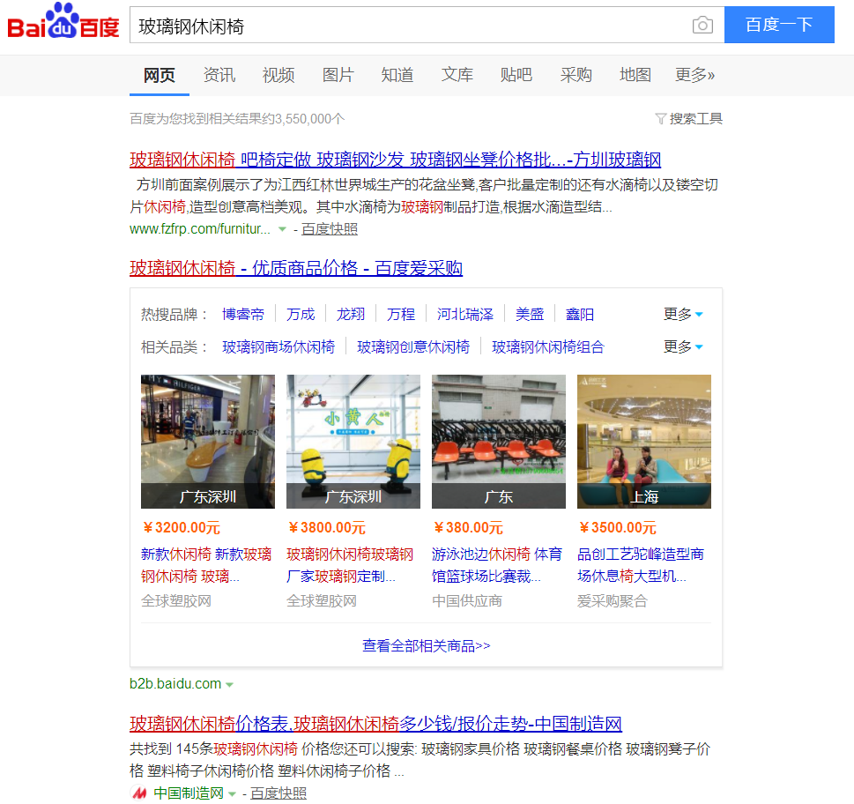This screenshot has height=804, width=854.
Task: Click the ¥380.00元 price
Action: point(468,528)
